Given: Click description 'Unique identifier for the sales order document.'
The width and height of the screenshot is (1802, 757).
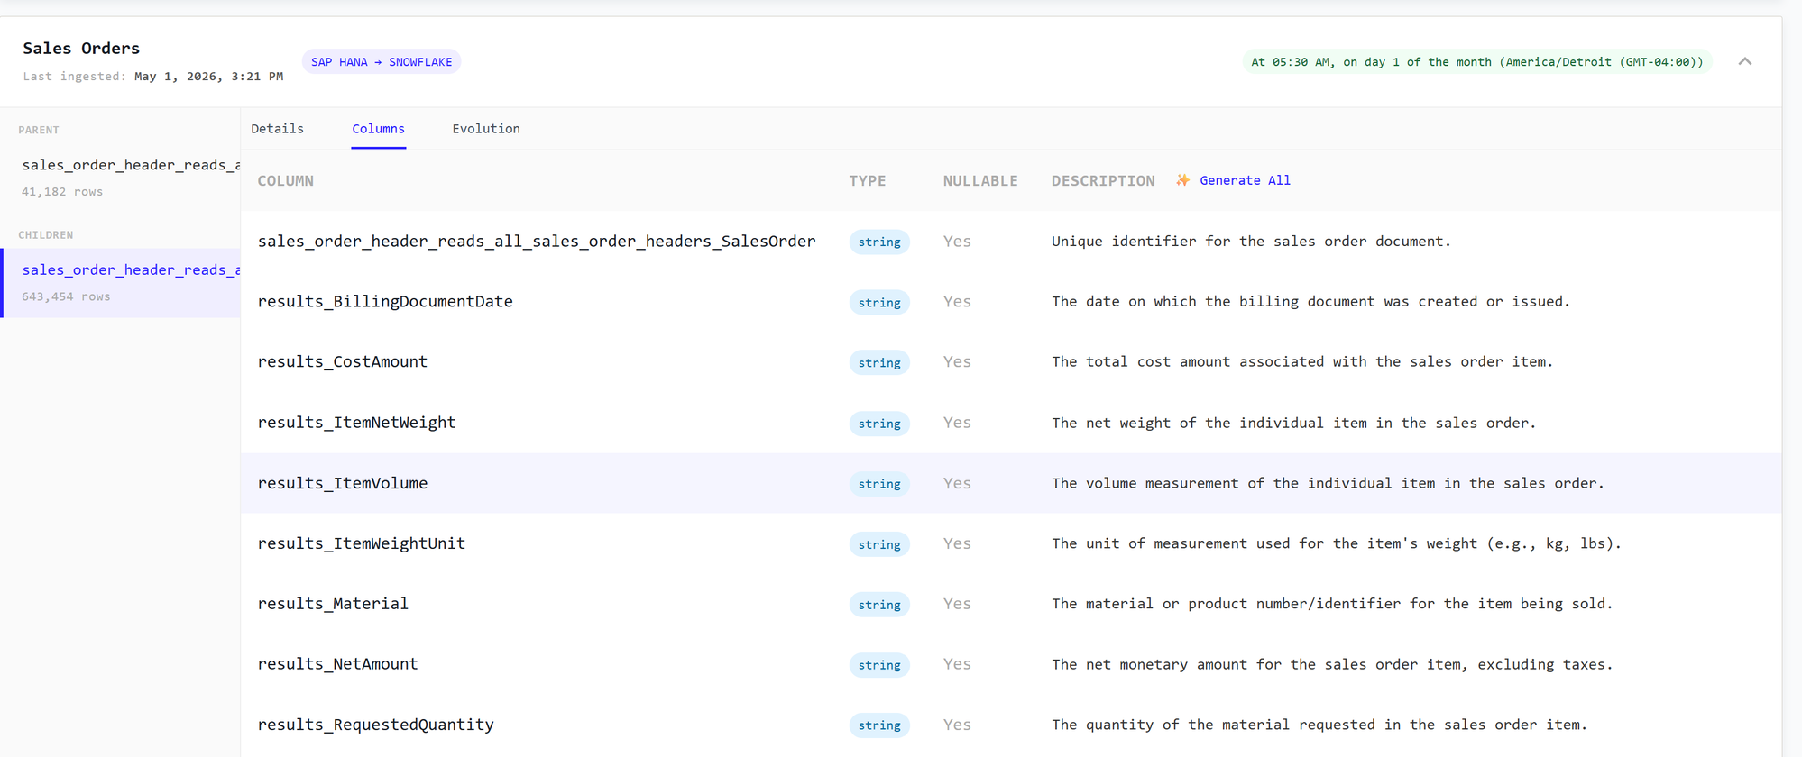Looking at the screenshot, I should pos(1251,241).
